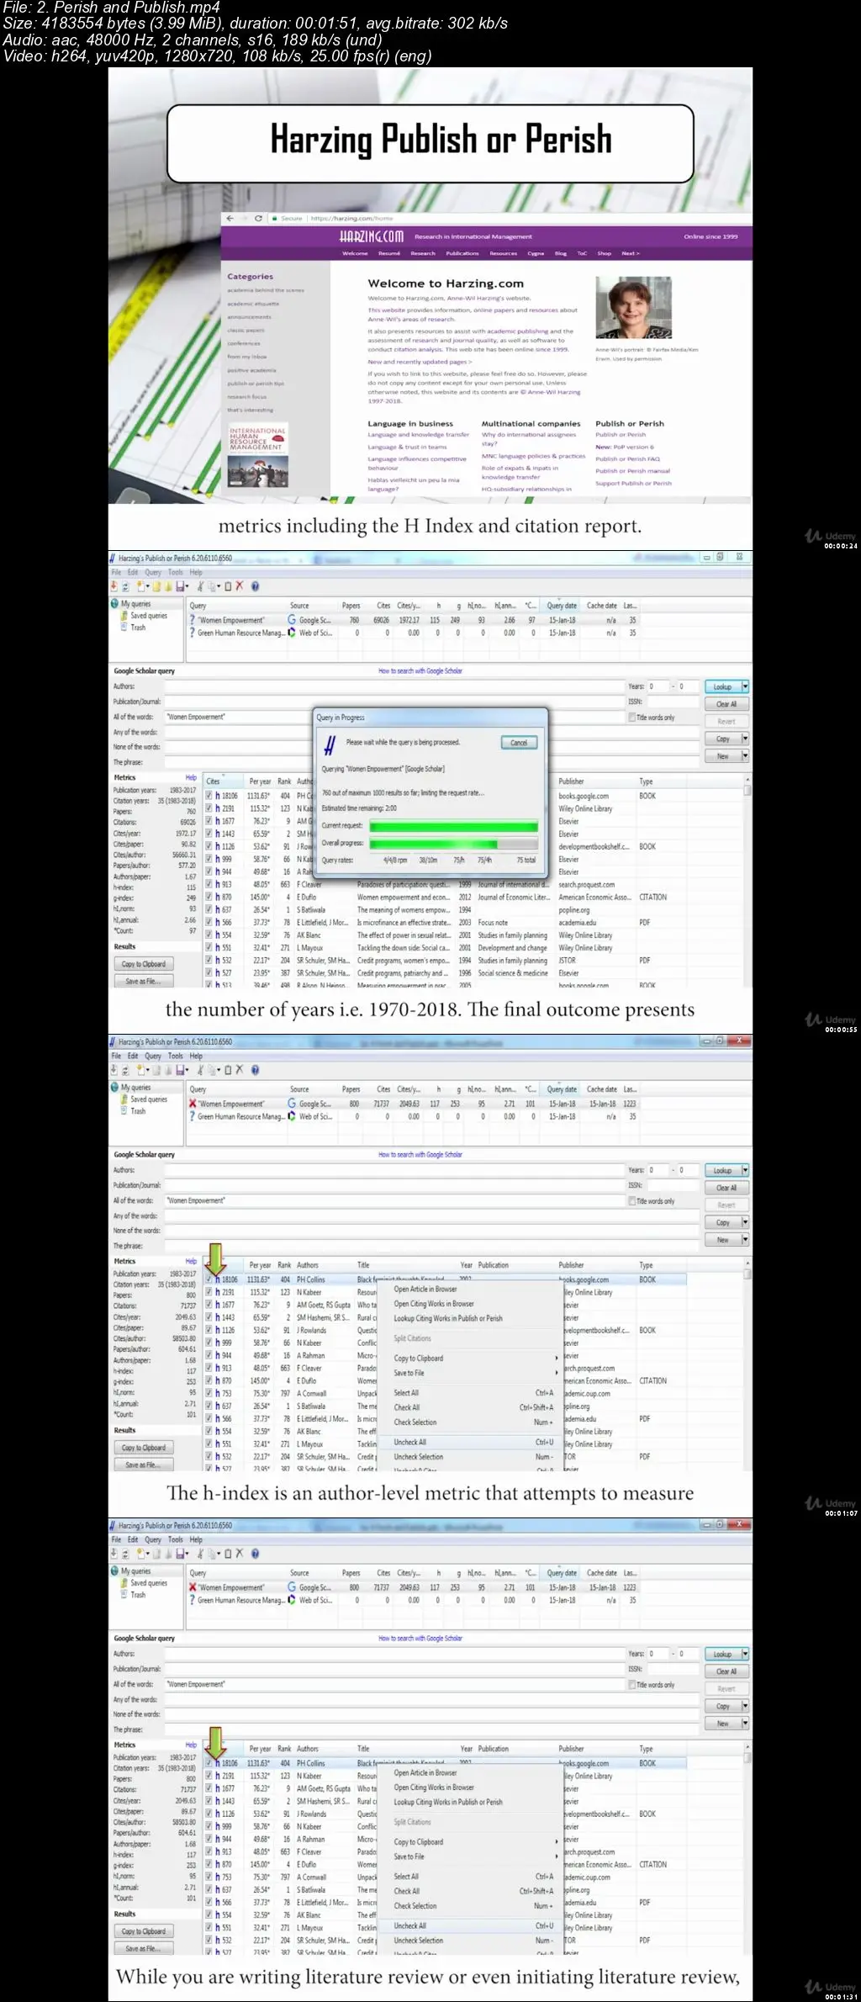
Task: Uncheck the 753 cites row, 00:01:07 frame
Action: [x=209, y=1394]
